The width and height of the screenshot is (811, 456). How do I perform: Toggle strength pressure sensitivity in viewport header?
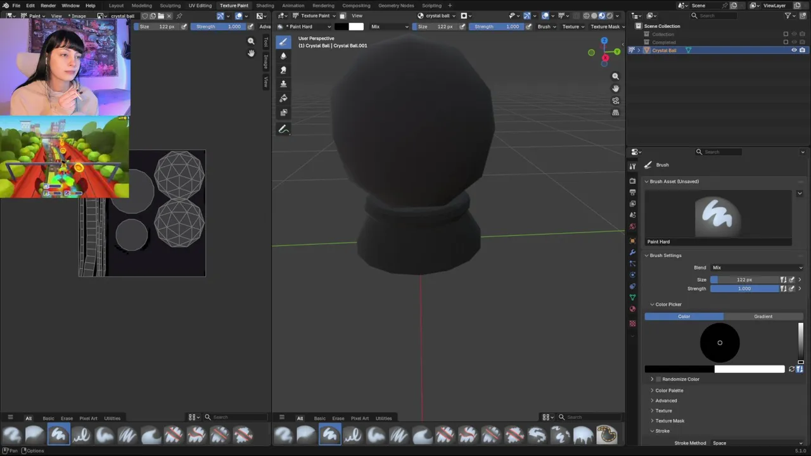pos(528,27)
